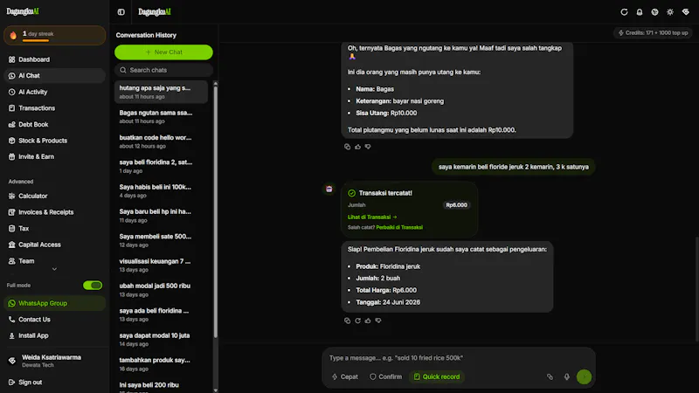The height and width of the screenshot is (393, 699).
Task: Thumbs up the Floridina jeruk reply
Action: point(368,321)
